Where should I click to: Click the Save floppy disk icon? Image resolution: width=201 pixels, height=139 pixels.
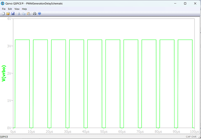click(x=13, y=13)
